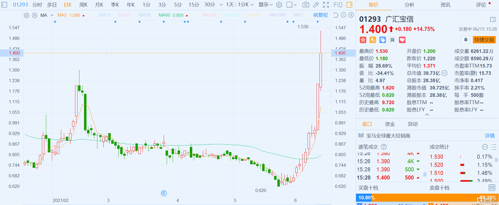Remove the MA indicator with X icon

point(35,15)
